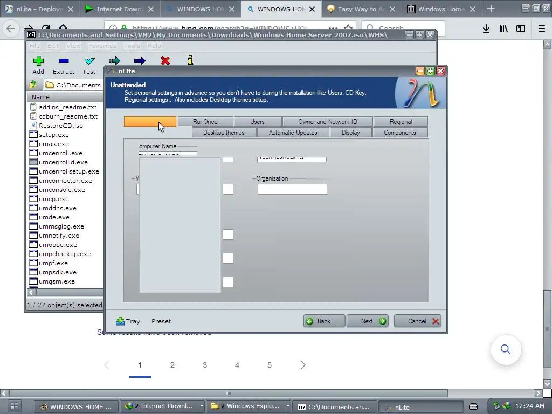Viewport: 552px width, 414px height.
Task: Click the Test icon in 7-Zip
Action: point(89,61)
